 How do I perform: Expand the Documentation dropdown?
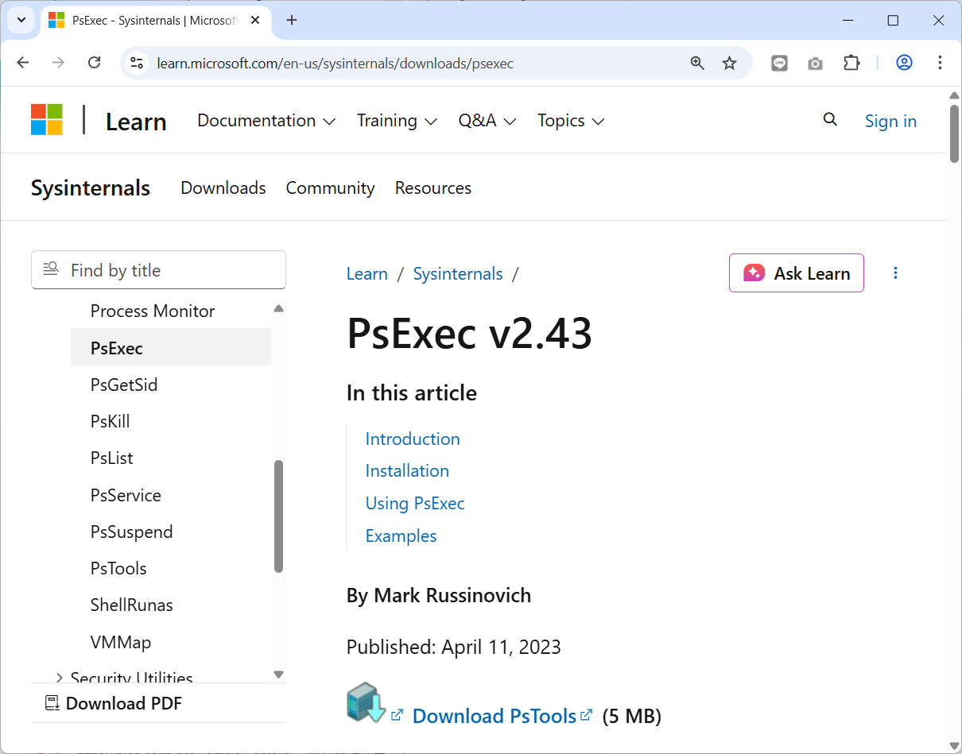point(266,121)
